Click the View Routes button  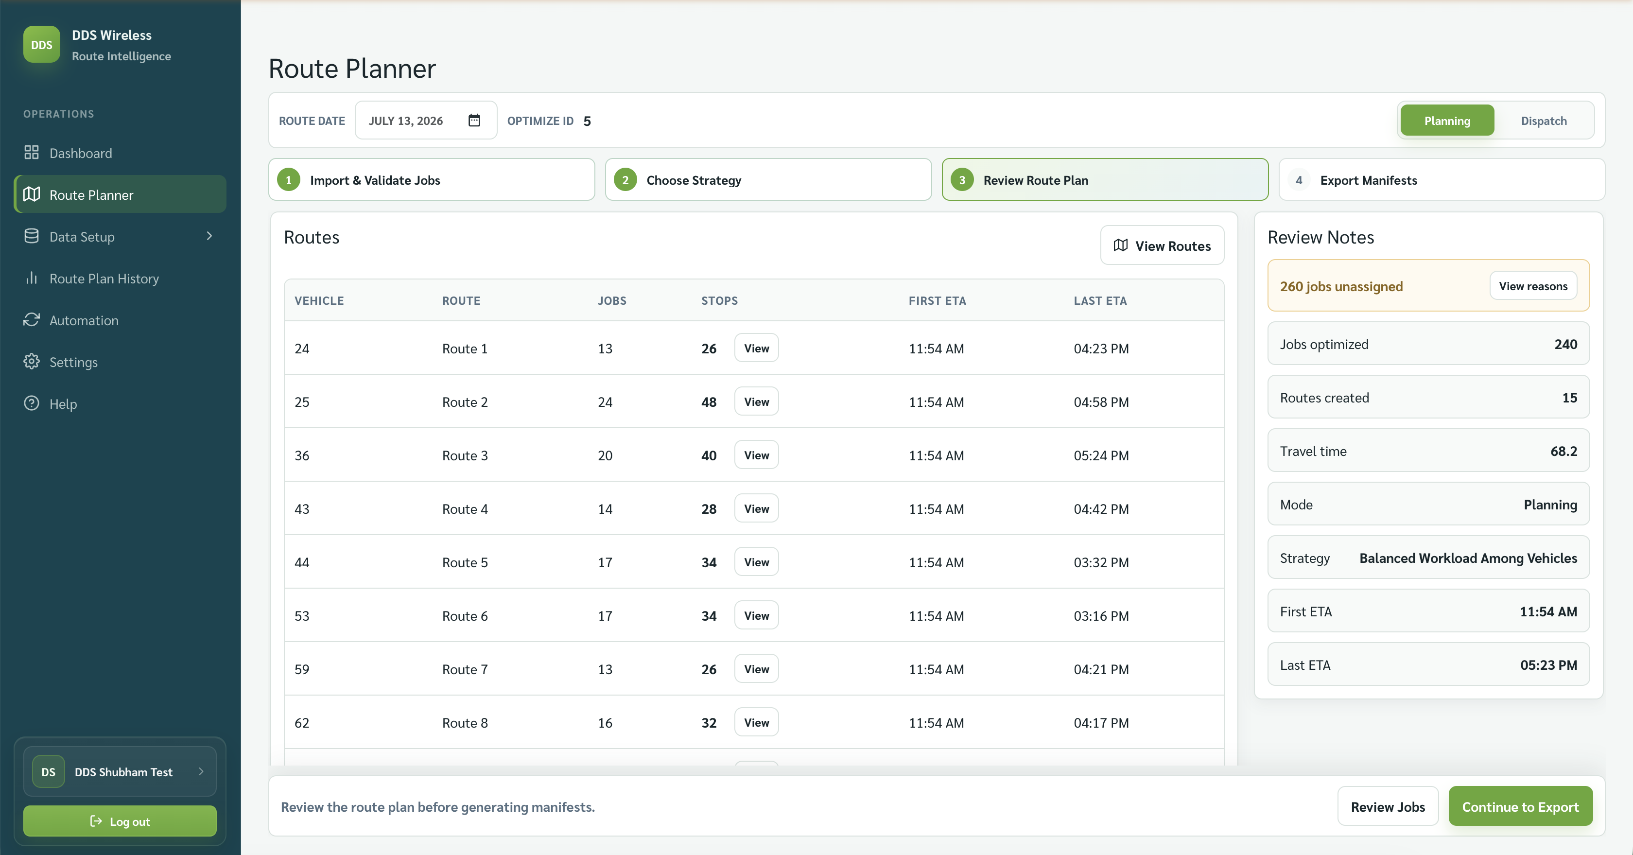click(1162, 245)
